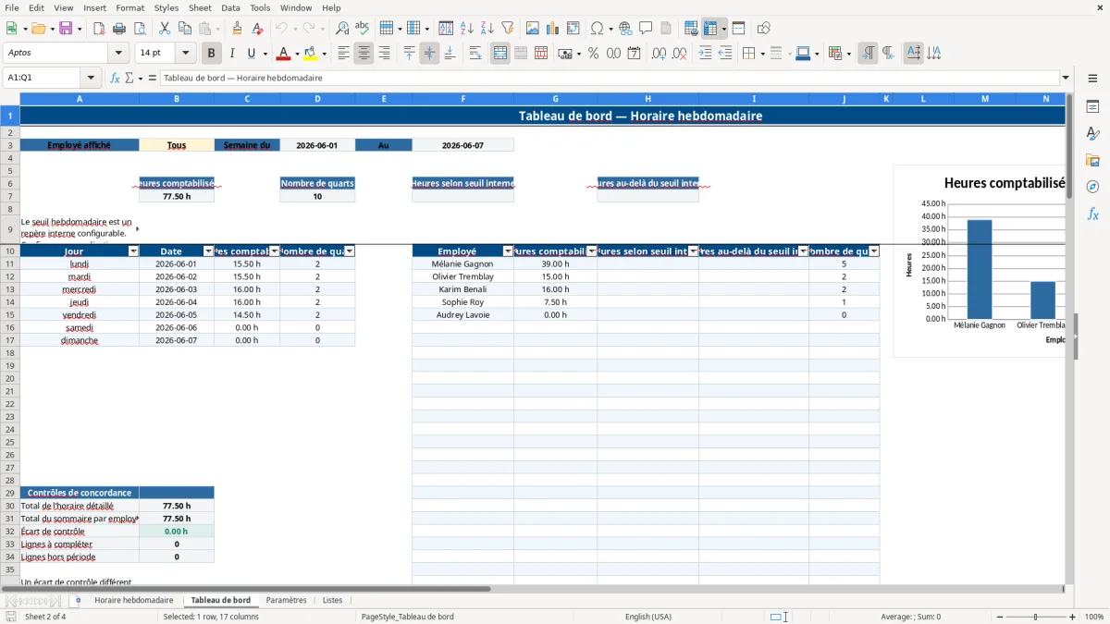
Task: Click the Sort Descending icon
Action: pos(487,29)
